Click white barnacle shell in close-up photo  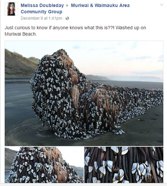tap(110, 165)
